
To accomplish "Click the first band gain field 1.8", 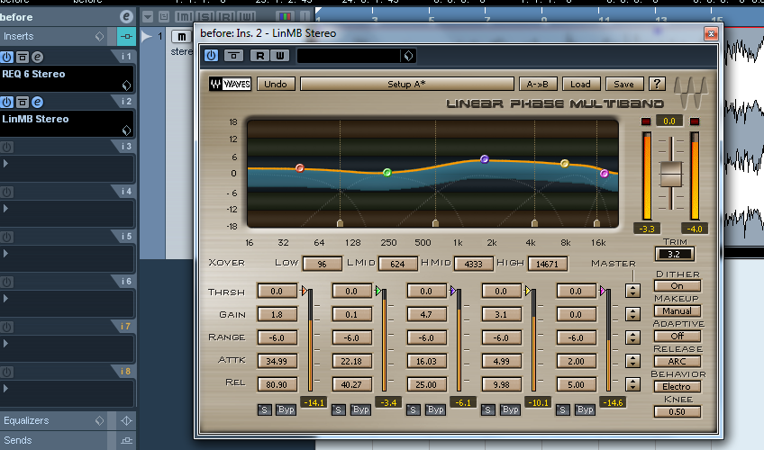I will pos(277,314).
